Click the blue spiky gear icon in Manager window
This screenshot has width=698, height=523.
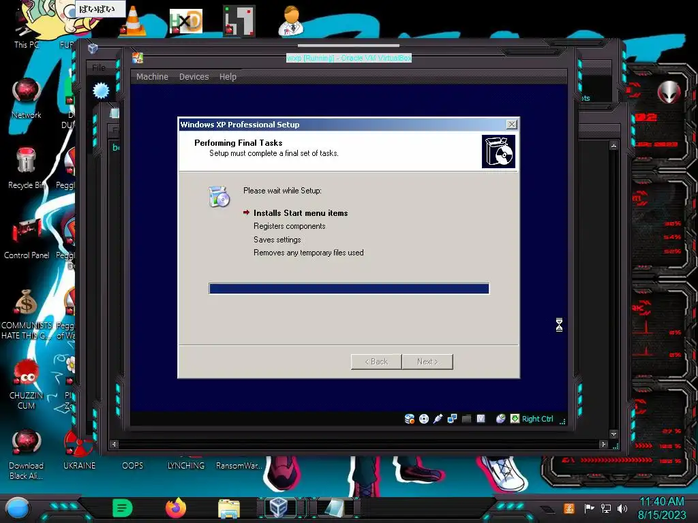pyautogui.click(x=101, y=91)
